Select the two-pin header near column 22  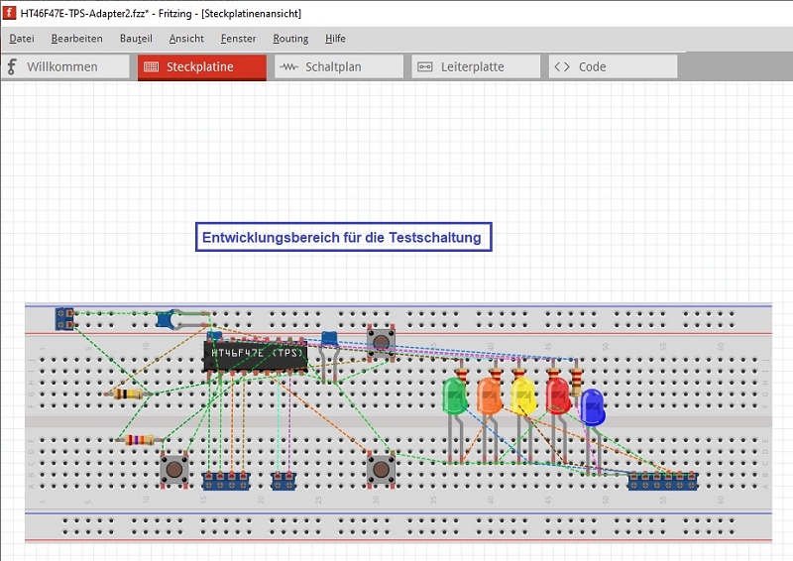[x=283, y=481]
